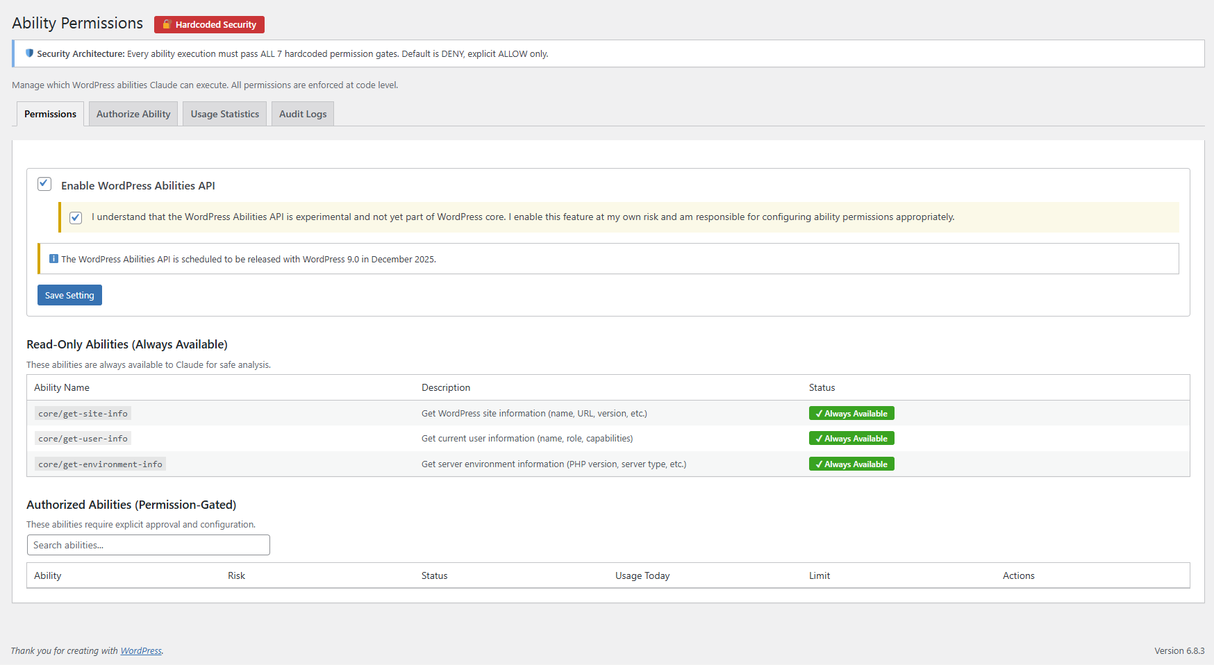This screenshot has width=1214, height=665.
Task: Click the Risk column header
Action: click(x=236, y=576)
